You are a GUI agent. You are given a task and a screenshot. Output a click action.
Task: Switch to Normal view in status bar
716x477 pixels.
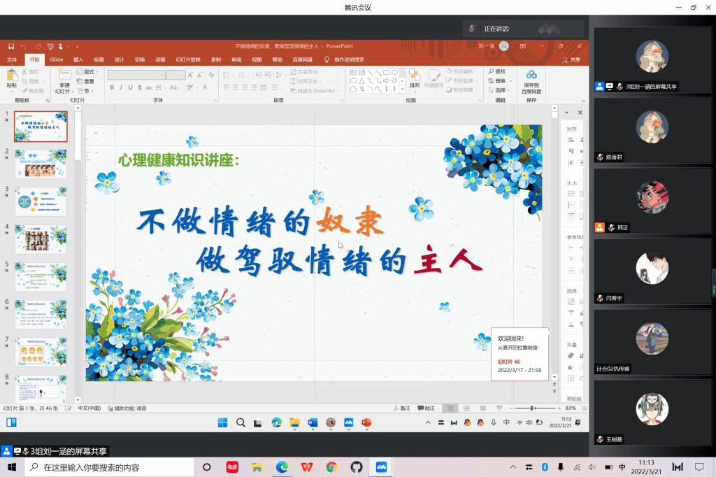(450, 408)
